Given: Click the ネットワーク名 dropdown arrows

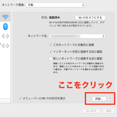Looking at the screenshot, I should point(104,36).
